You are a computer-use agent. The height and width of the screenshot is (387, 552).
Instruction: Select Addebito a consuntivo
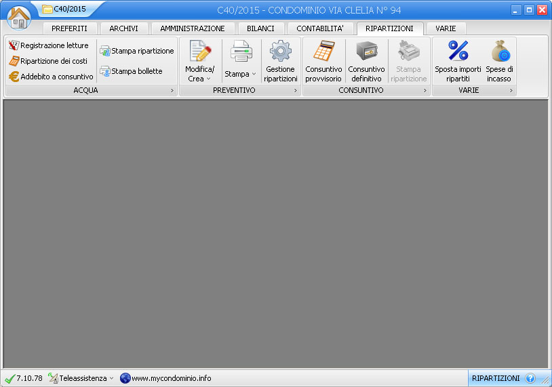tap(51, 77)
